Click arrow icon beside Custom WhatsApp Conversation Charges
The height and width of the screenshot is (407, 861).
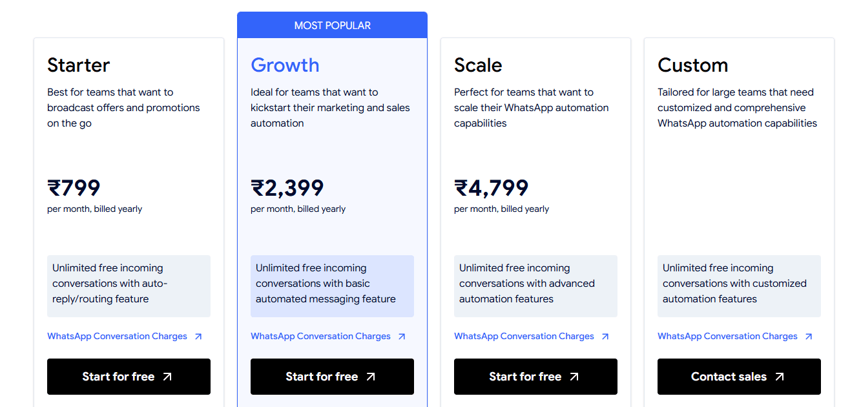[809, 337]
